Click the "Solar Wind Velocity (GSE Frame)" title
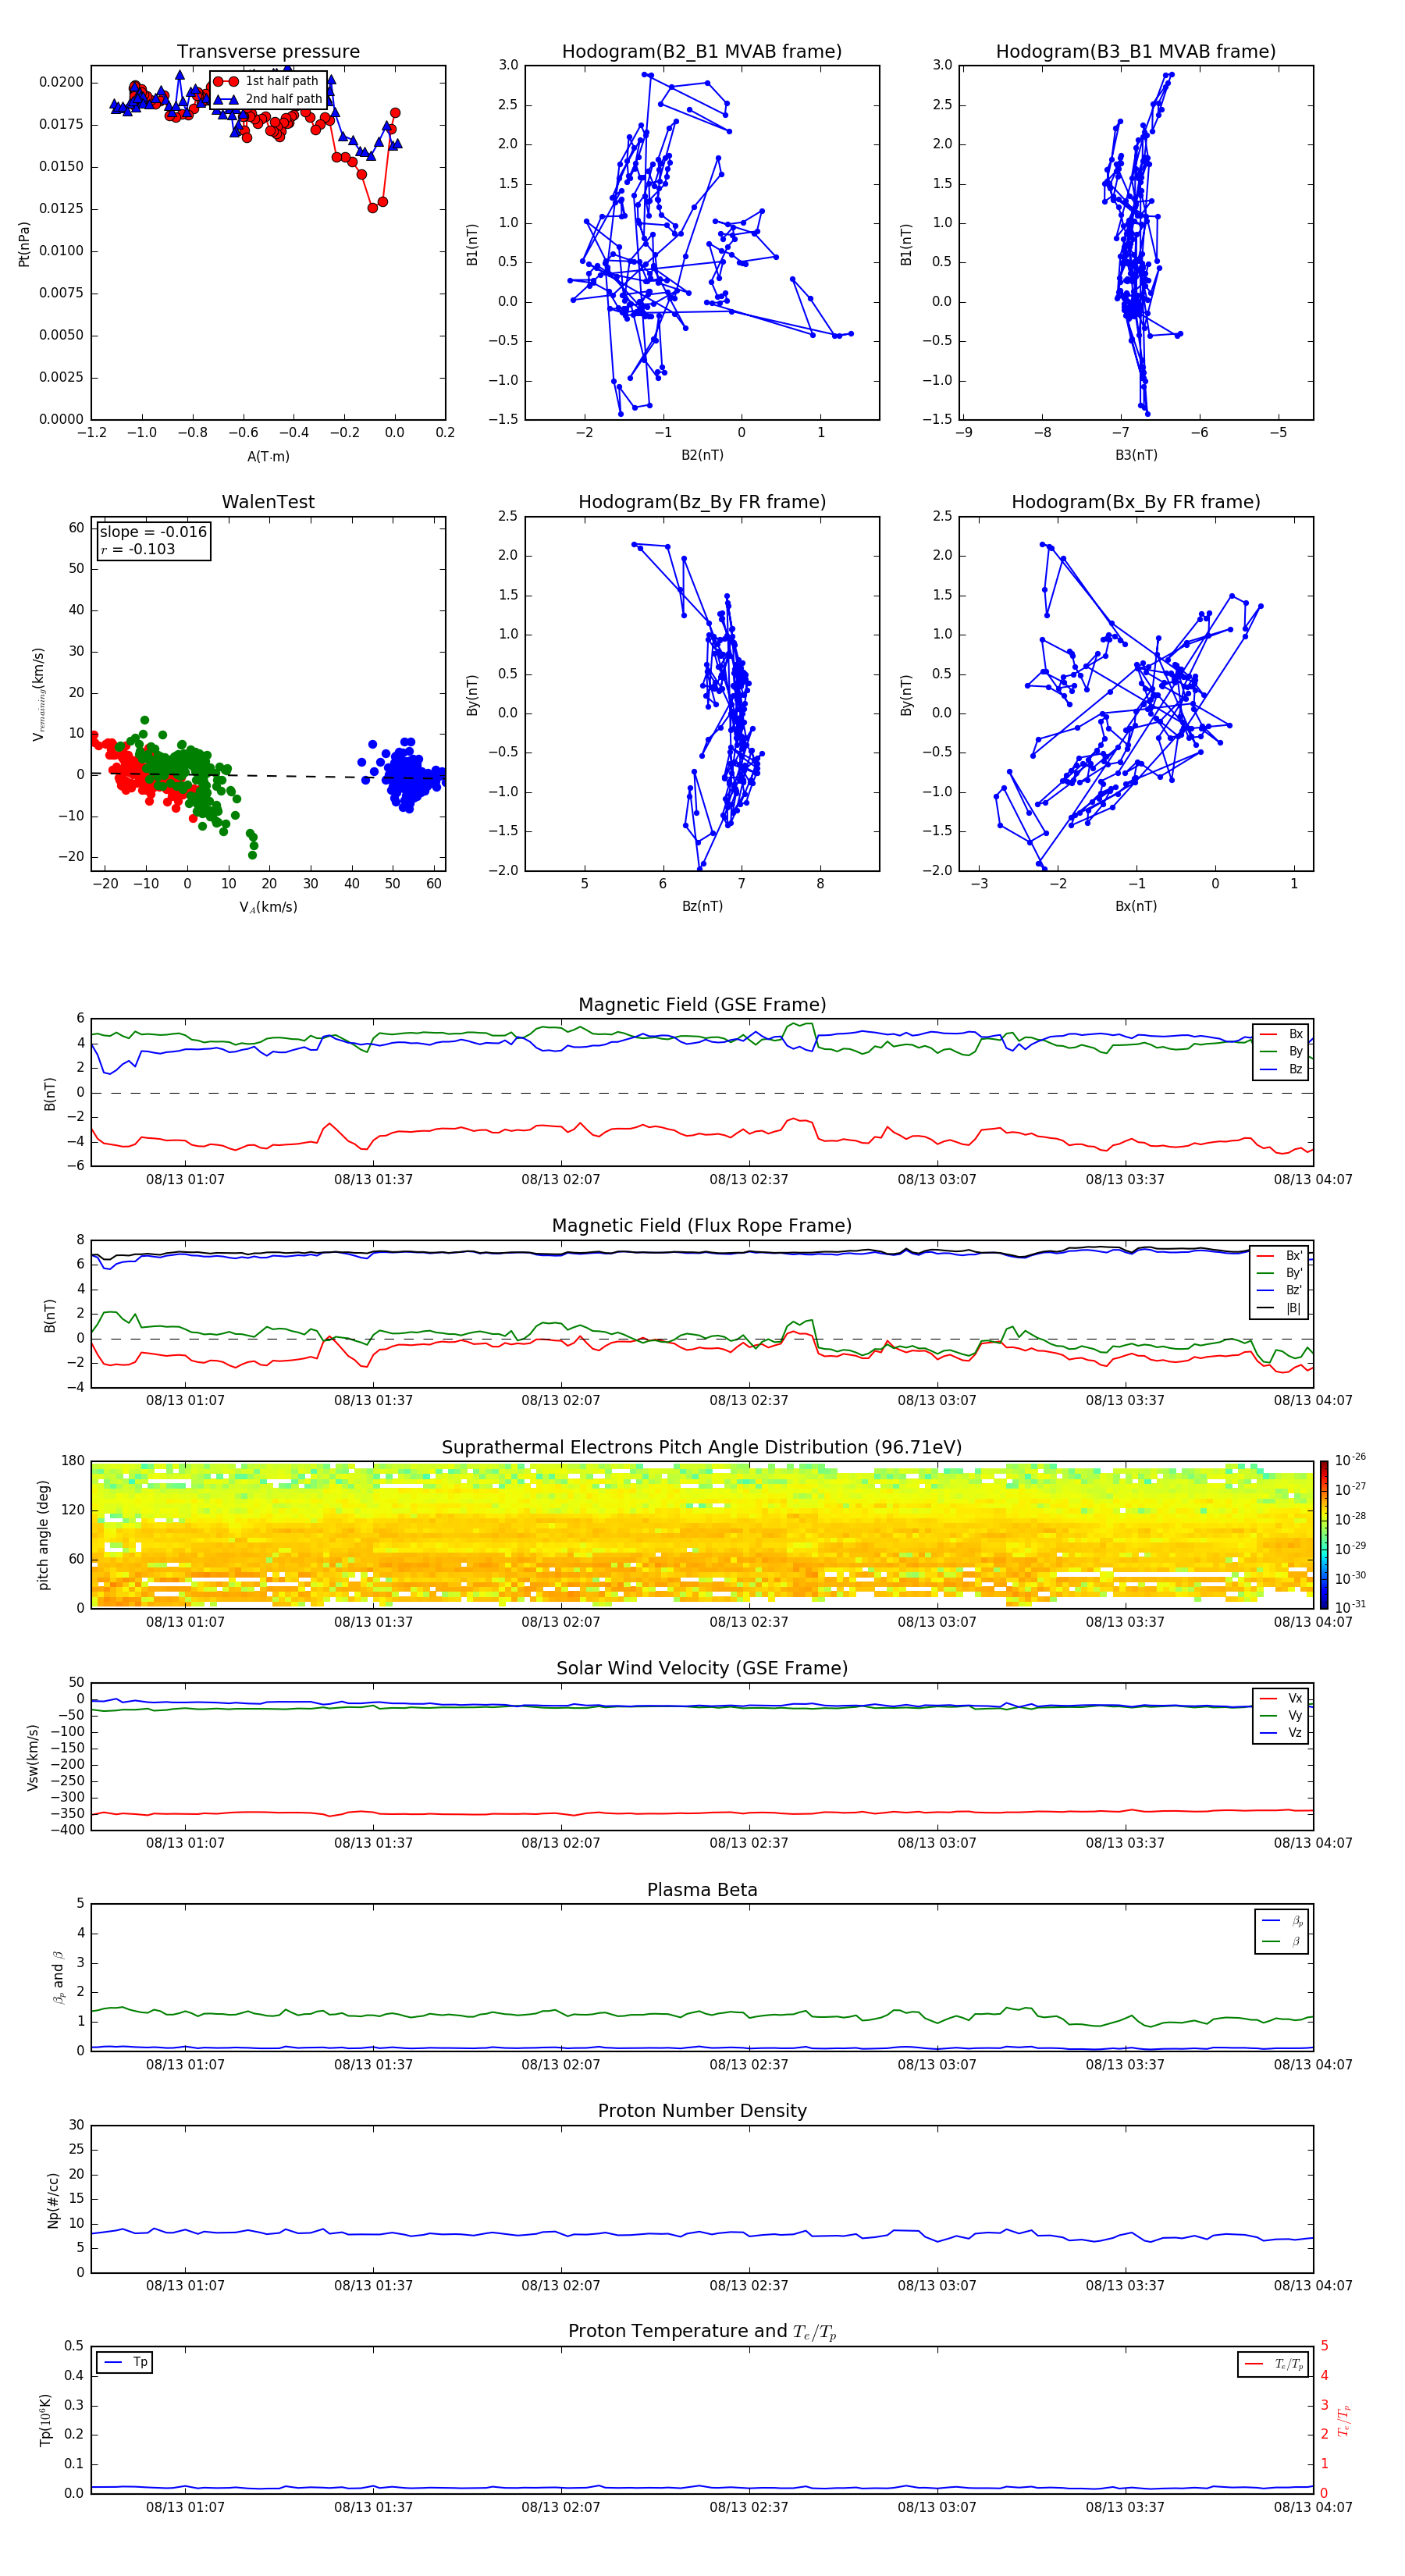Screen dimensions: 1405x2576 [x=702, y=1668]
